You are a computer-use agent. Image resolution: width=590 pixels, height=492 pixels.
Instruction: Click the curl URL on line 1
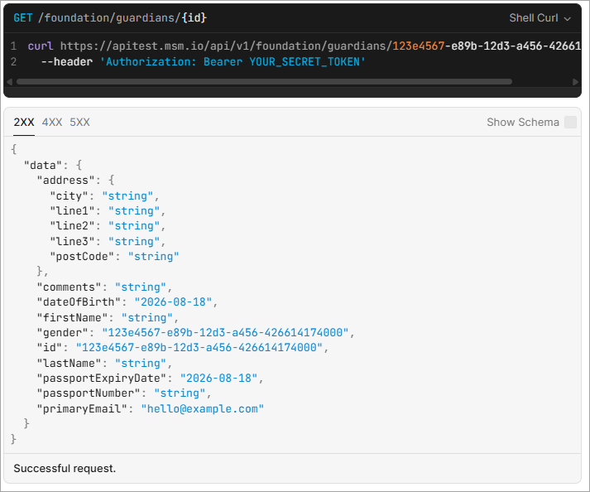320,46
